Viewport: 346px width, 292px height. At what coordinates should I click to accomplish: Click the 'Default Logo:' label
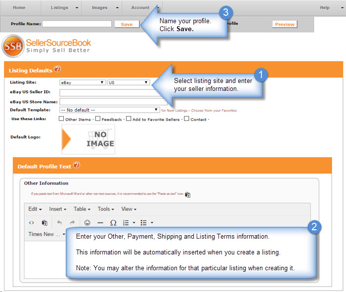25,137
